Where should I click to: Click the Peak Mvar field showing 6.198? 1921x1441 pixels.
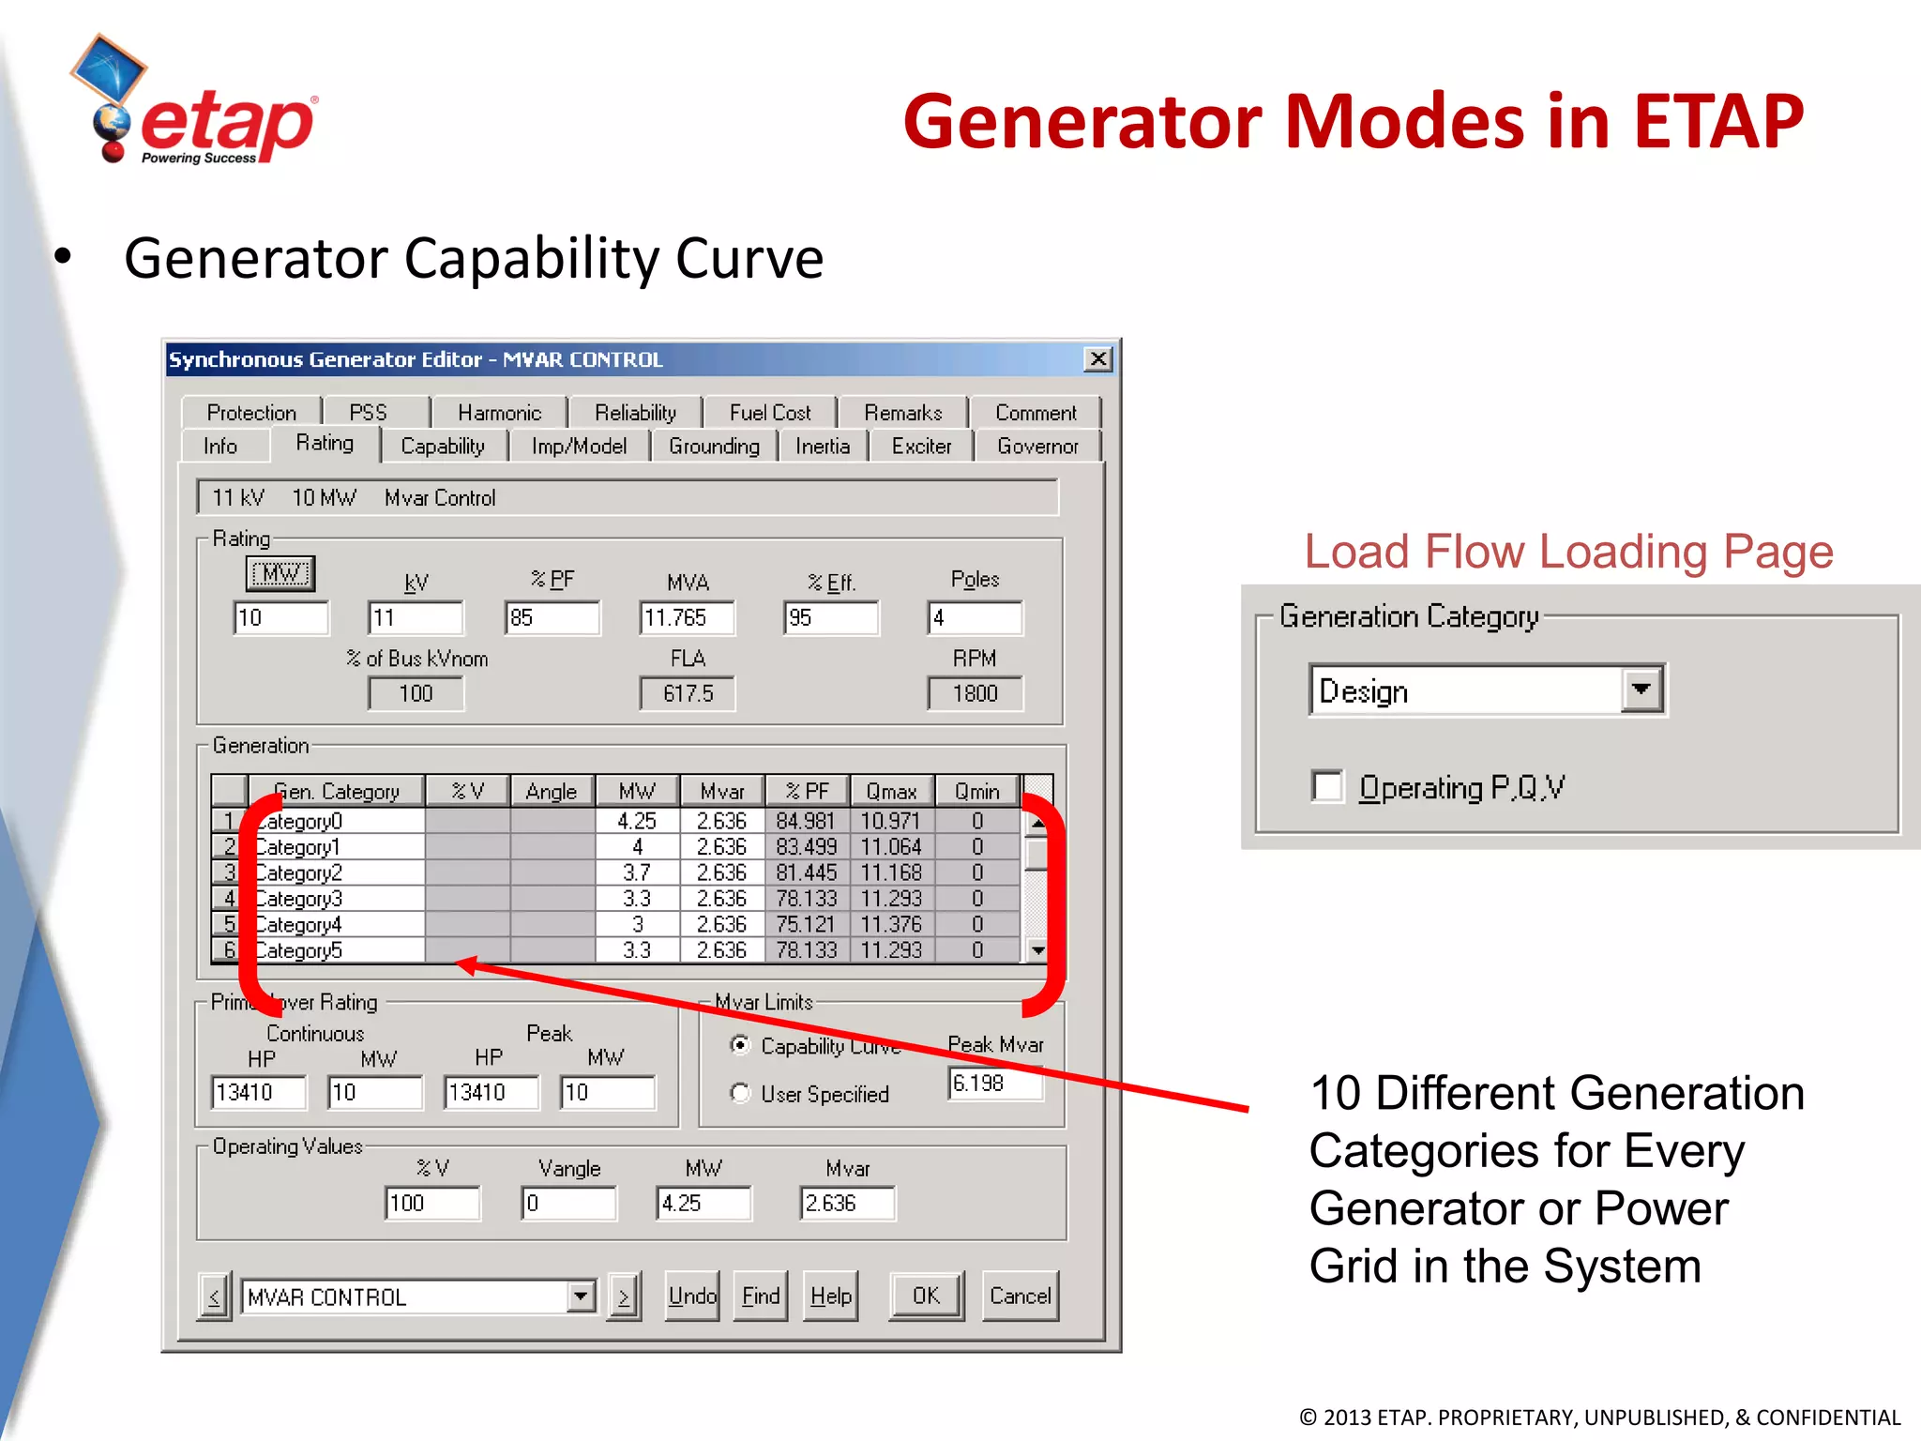995,1084
